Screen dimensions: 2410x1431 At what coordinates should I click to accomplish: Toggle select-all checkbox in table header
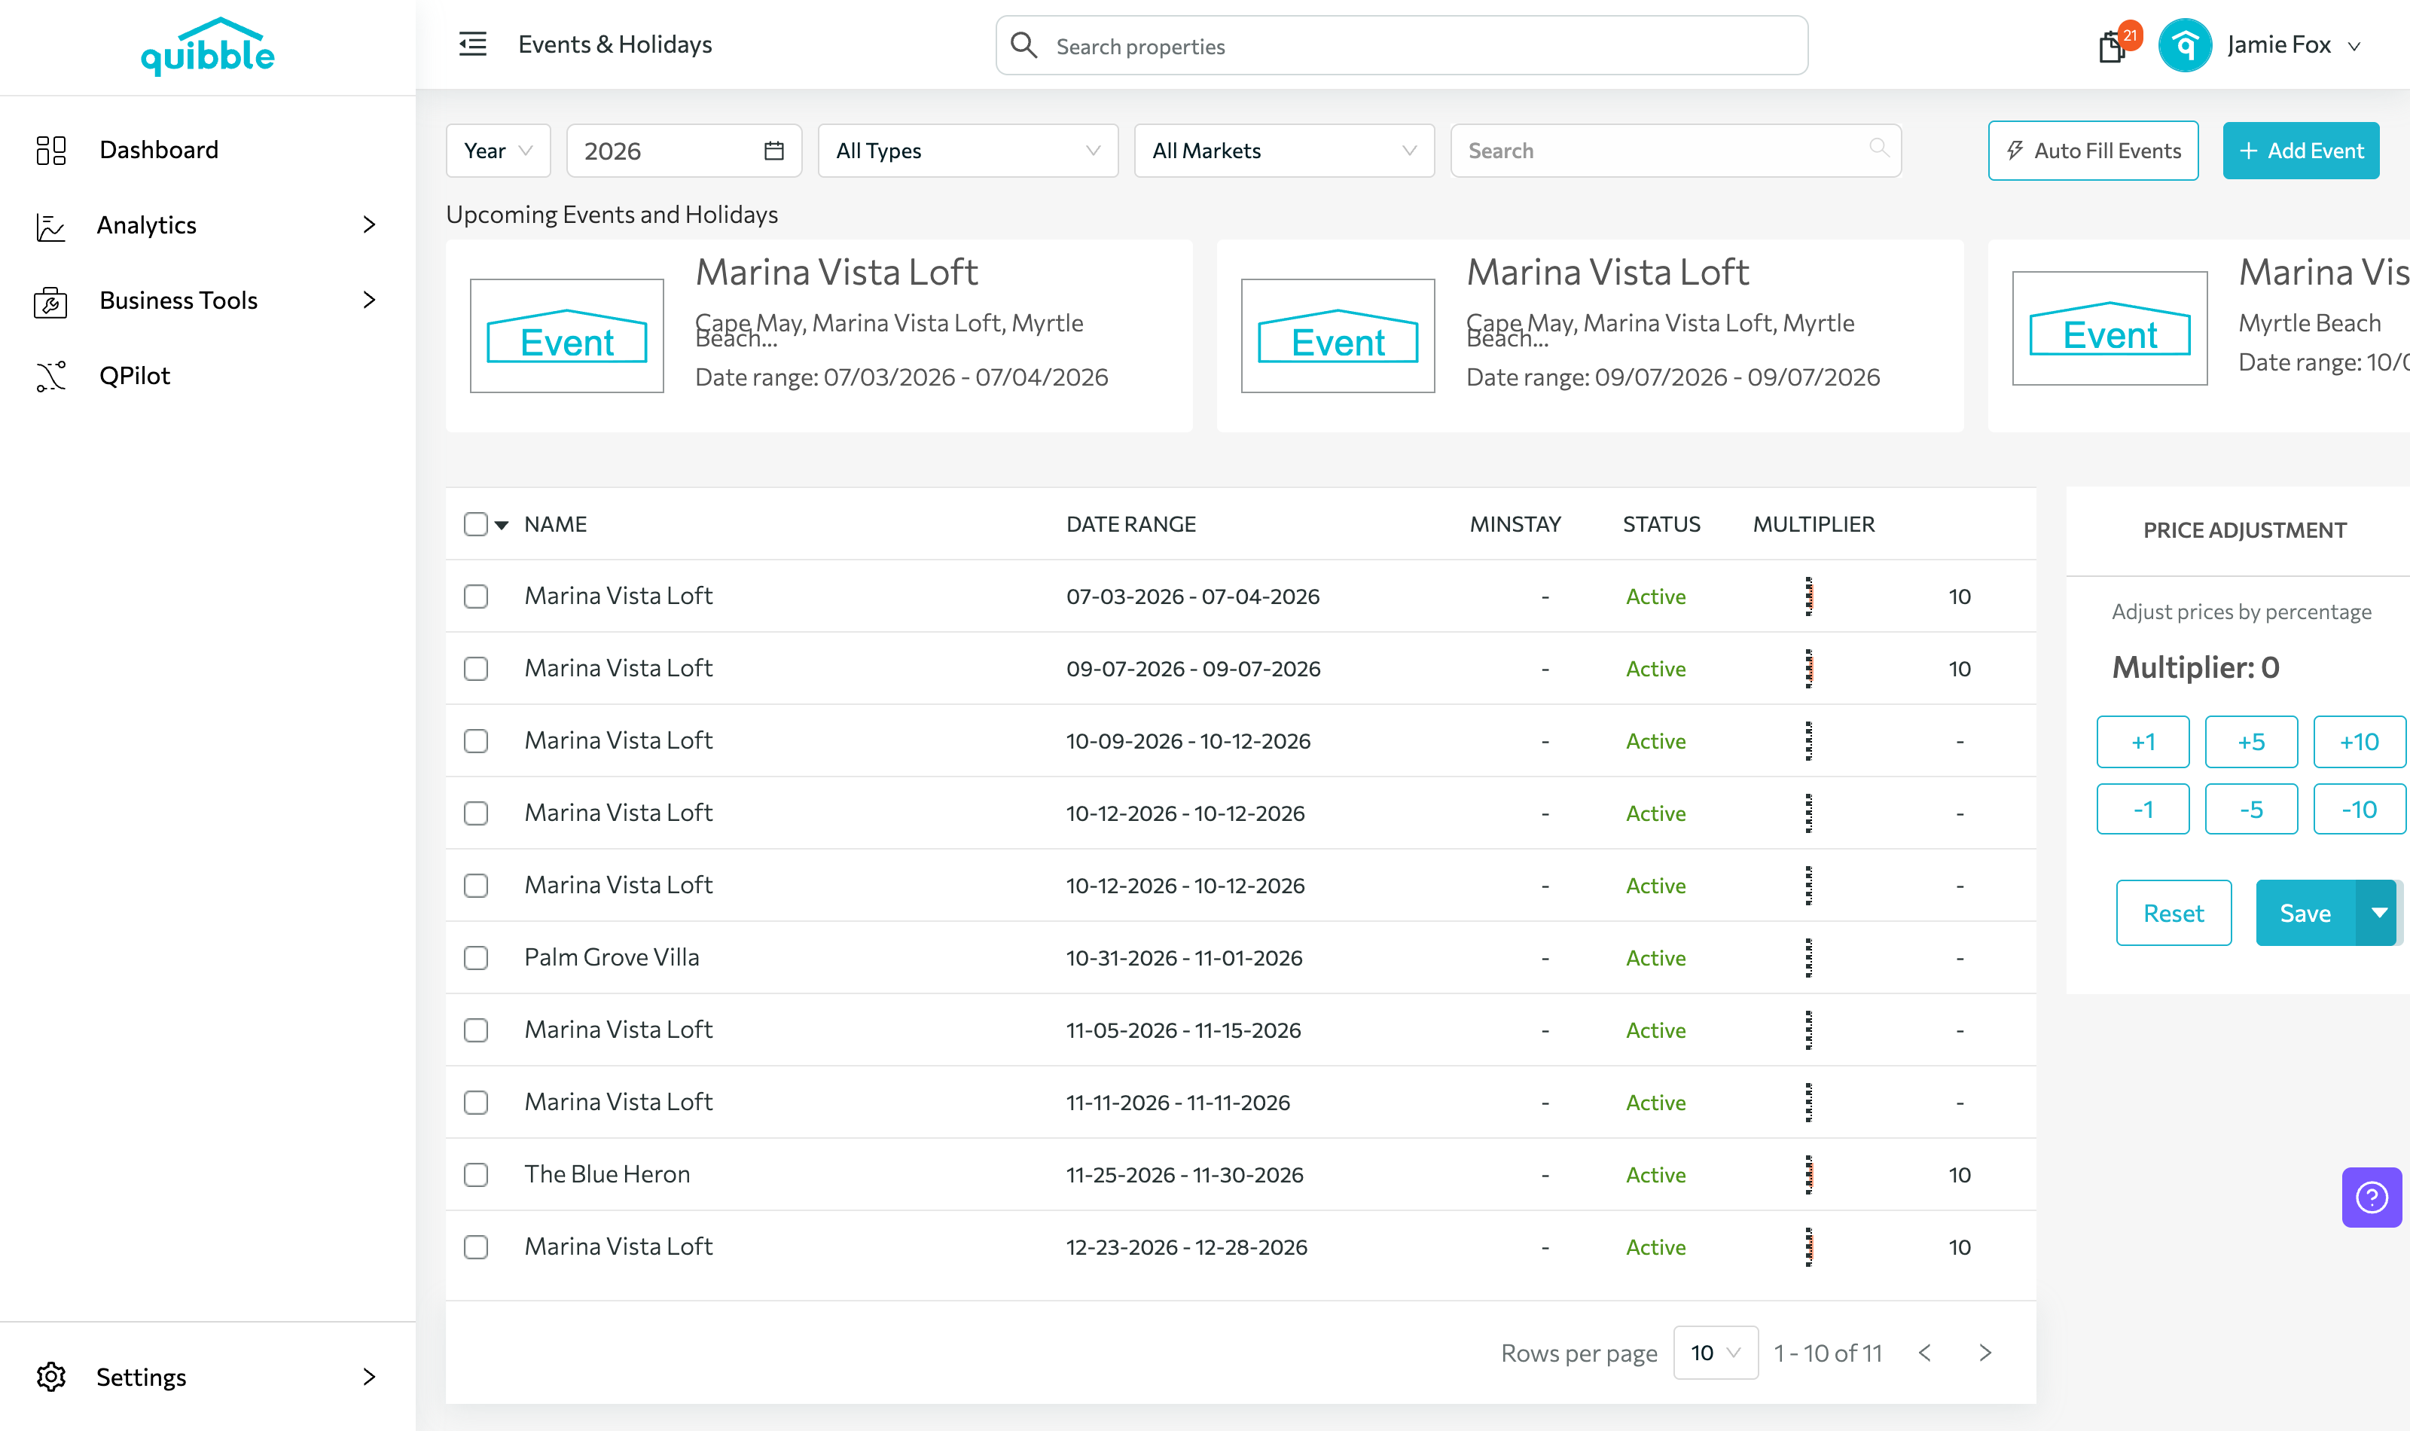(x=475, y=524)
